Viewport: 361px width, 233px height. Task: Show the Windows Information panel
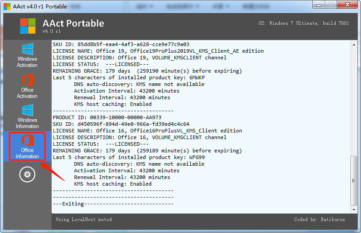point(27,116)
